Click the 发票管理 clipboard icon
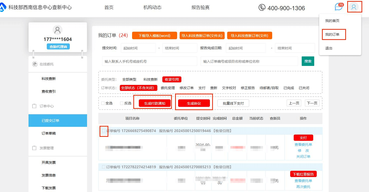Screen dimensions: 369x192 point(35,148)
